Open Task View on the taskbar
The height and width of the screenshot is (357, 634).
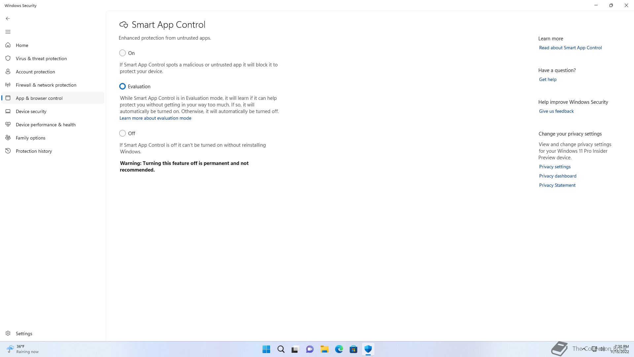[295, 349]
